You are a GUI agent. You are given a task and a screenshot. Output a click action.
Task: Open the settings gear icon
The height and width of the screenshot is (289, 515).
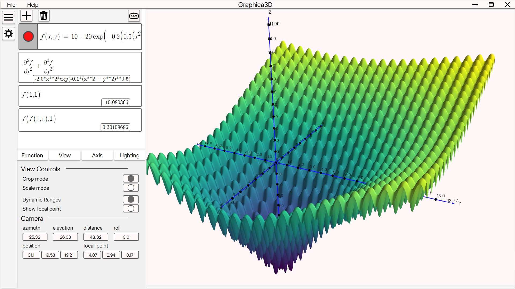[9, 34]
